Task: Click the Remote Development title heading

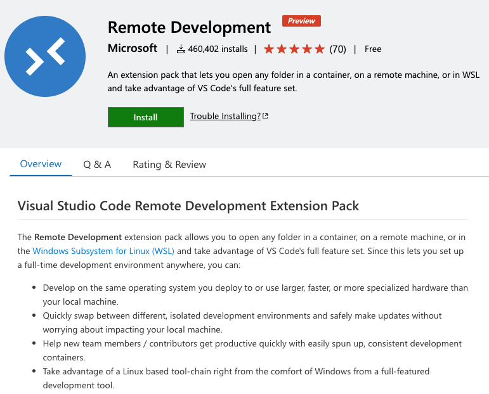Action: pos(189,27)
